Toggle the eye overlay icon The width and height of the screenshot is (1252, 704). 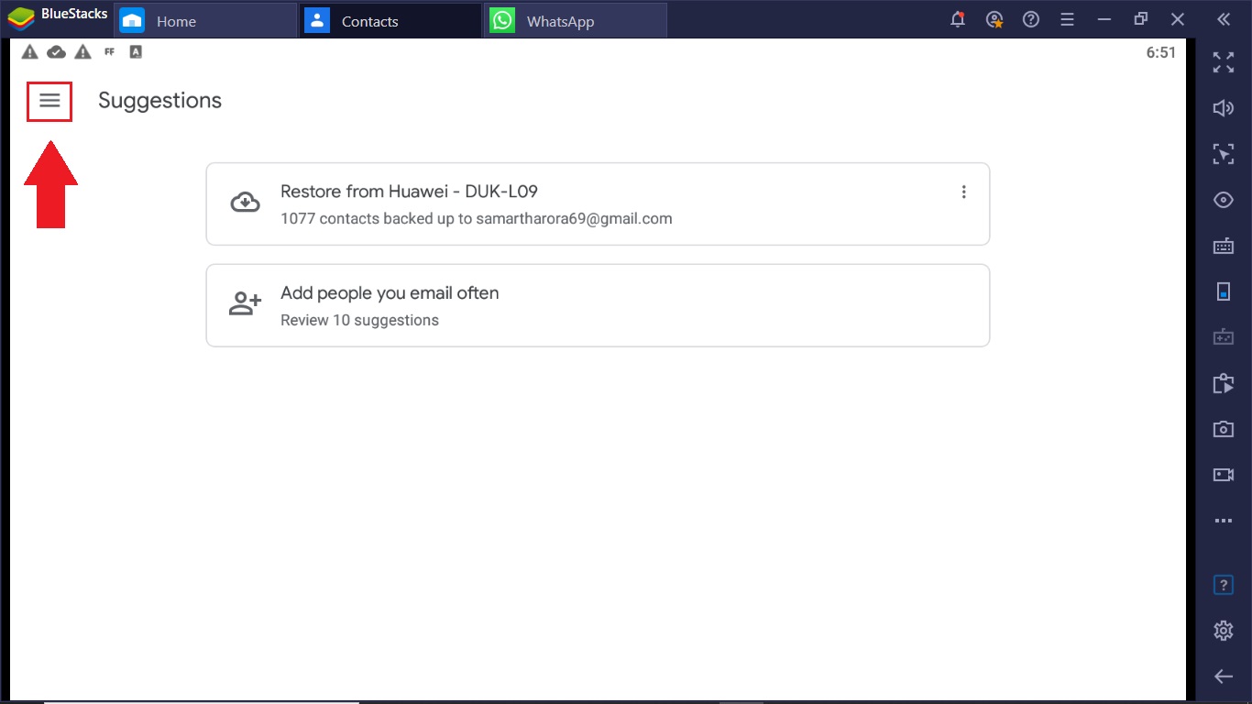click(1224, 200)
